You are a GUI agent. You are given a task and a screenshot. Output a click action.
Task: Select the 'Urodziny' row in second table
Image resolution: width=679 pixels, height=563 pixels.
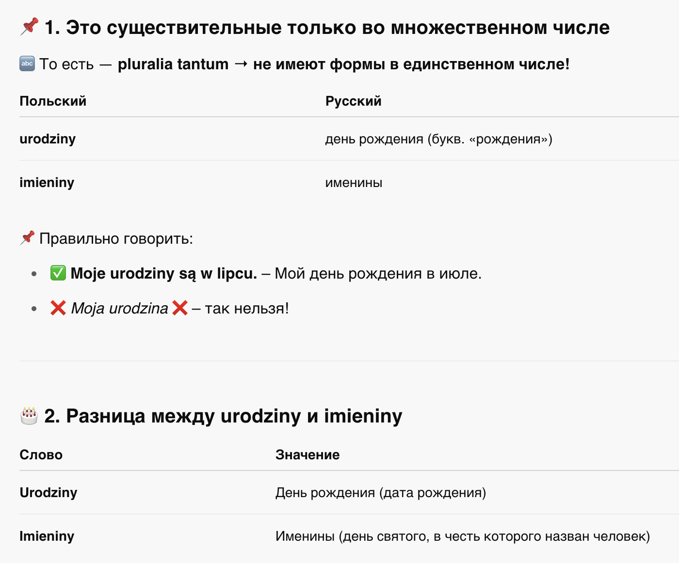[x=349, y=493]
